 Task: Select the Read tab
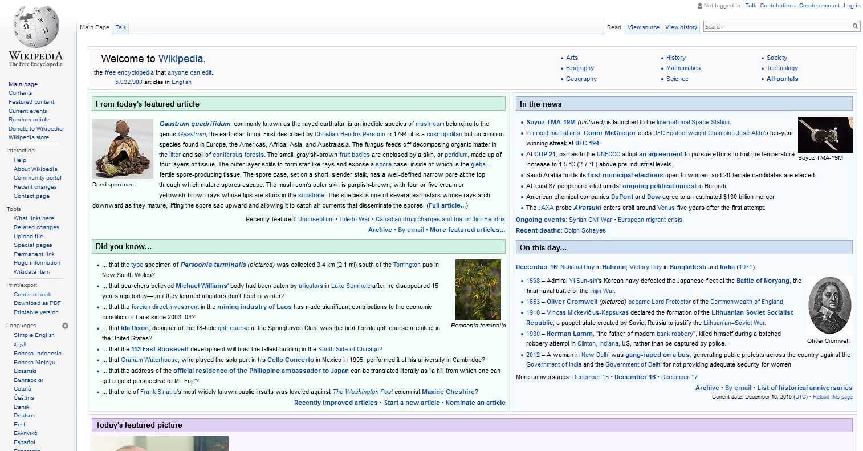614,27
